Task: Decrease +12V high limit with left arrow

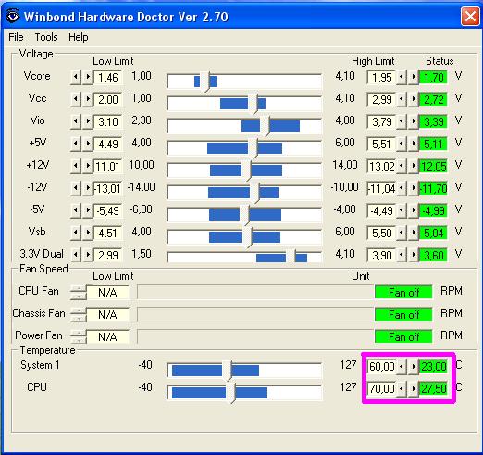Action: click(401, 166)
